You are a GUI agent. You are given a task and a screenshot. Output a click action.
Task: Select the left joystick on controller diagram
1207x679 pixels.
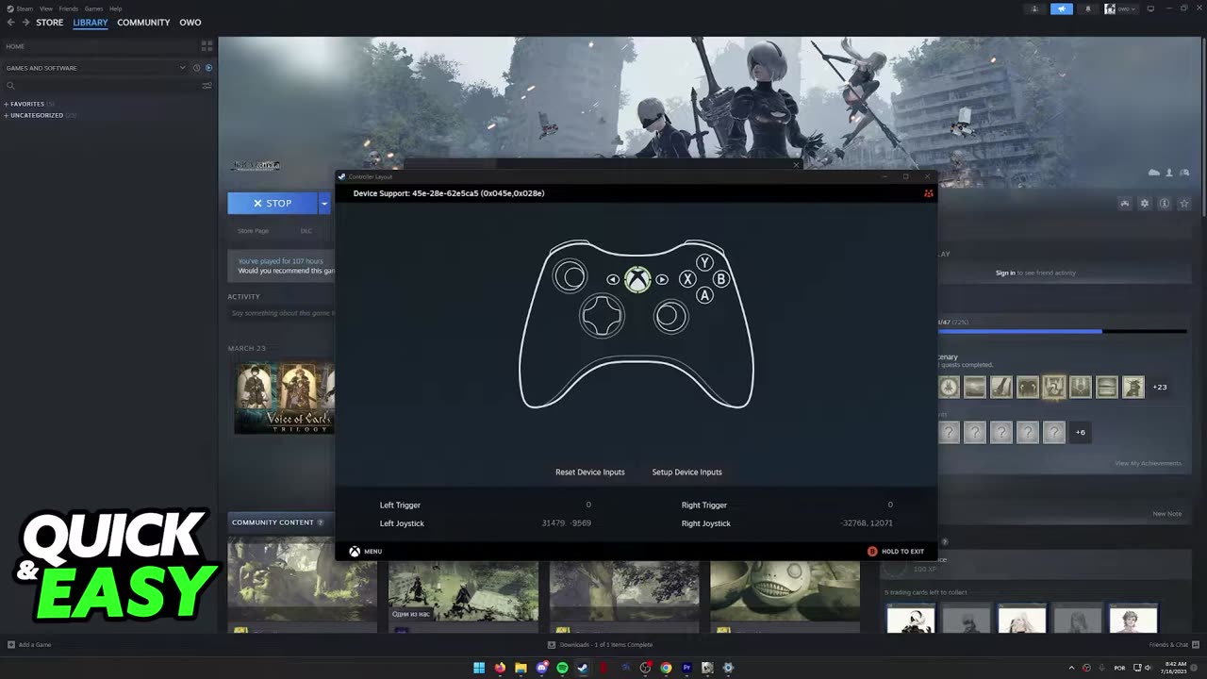[x=570, y=276]
